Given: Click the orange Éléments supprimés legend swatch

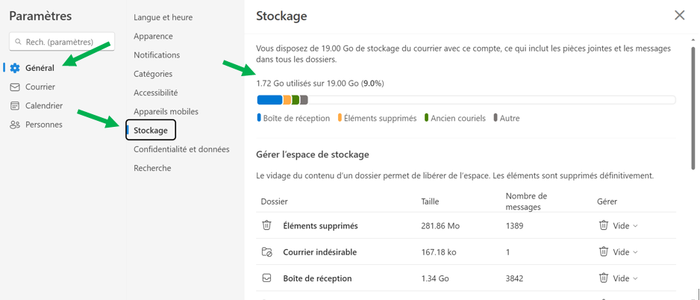Looking at the screenshot, I should [340, 119].
